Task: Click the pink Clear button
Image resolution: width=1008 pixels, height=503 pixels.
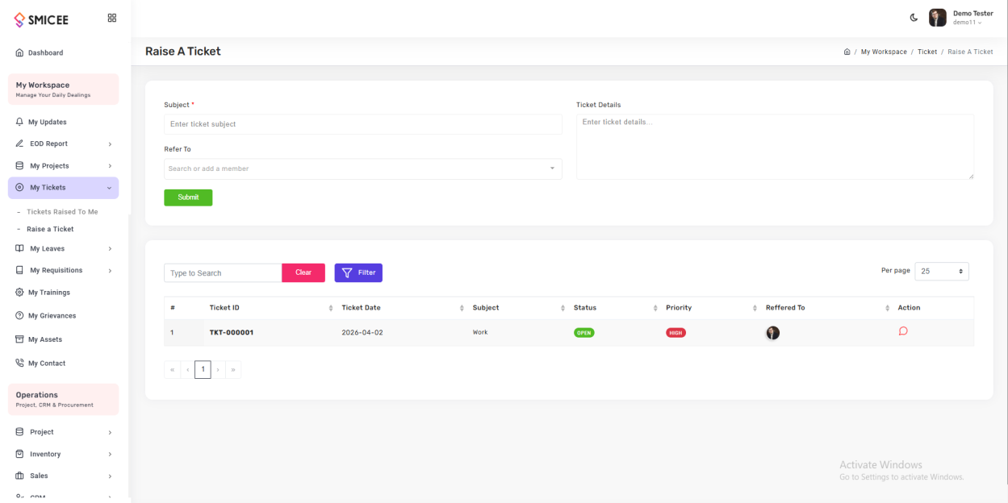Action: coord(303,272)
